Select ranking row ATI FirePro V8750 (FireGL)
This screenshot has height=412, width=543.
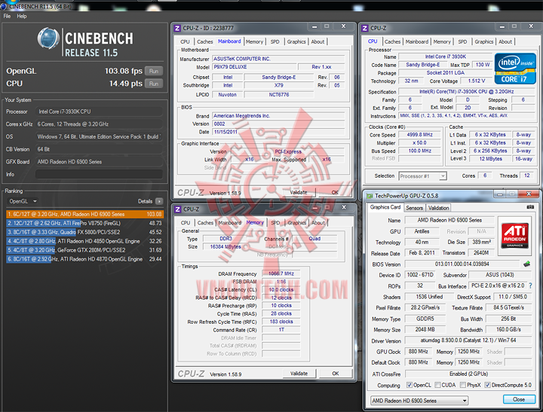tap(84, 223)
